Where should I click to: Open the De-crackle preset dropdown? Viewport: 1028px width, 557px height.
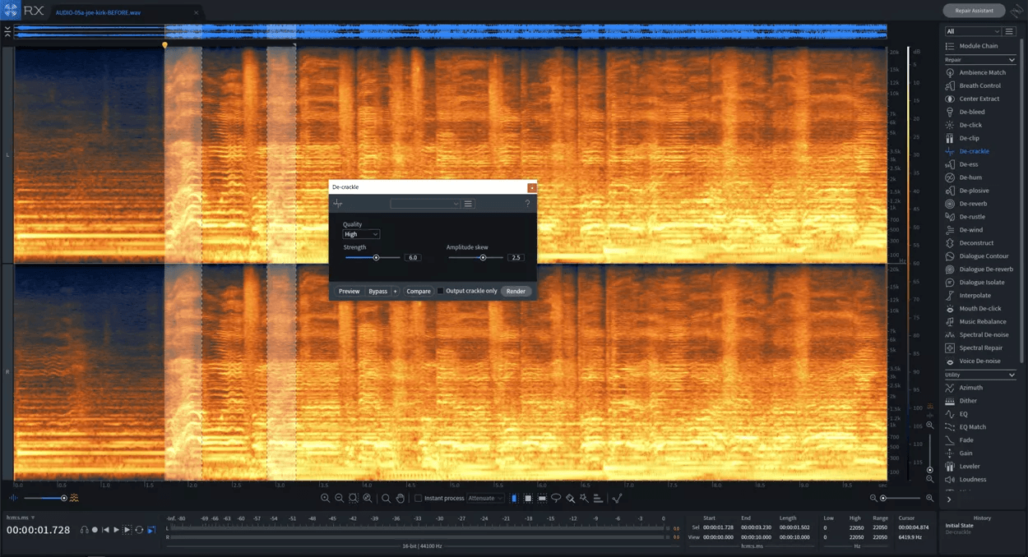click(425, 204)
